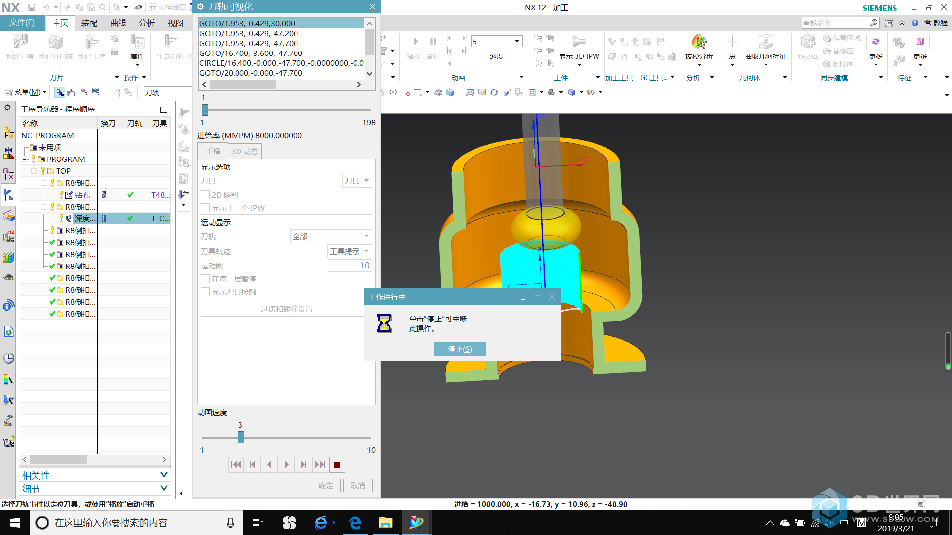Click rewind to start playback button
Image resolution: width=952 pixels, height=535 pixels.
tap(236, 464)
